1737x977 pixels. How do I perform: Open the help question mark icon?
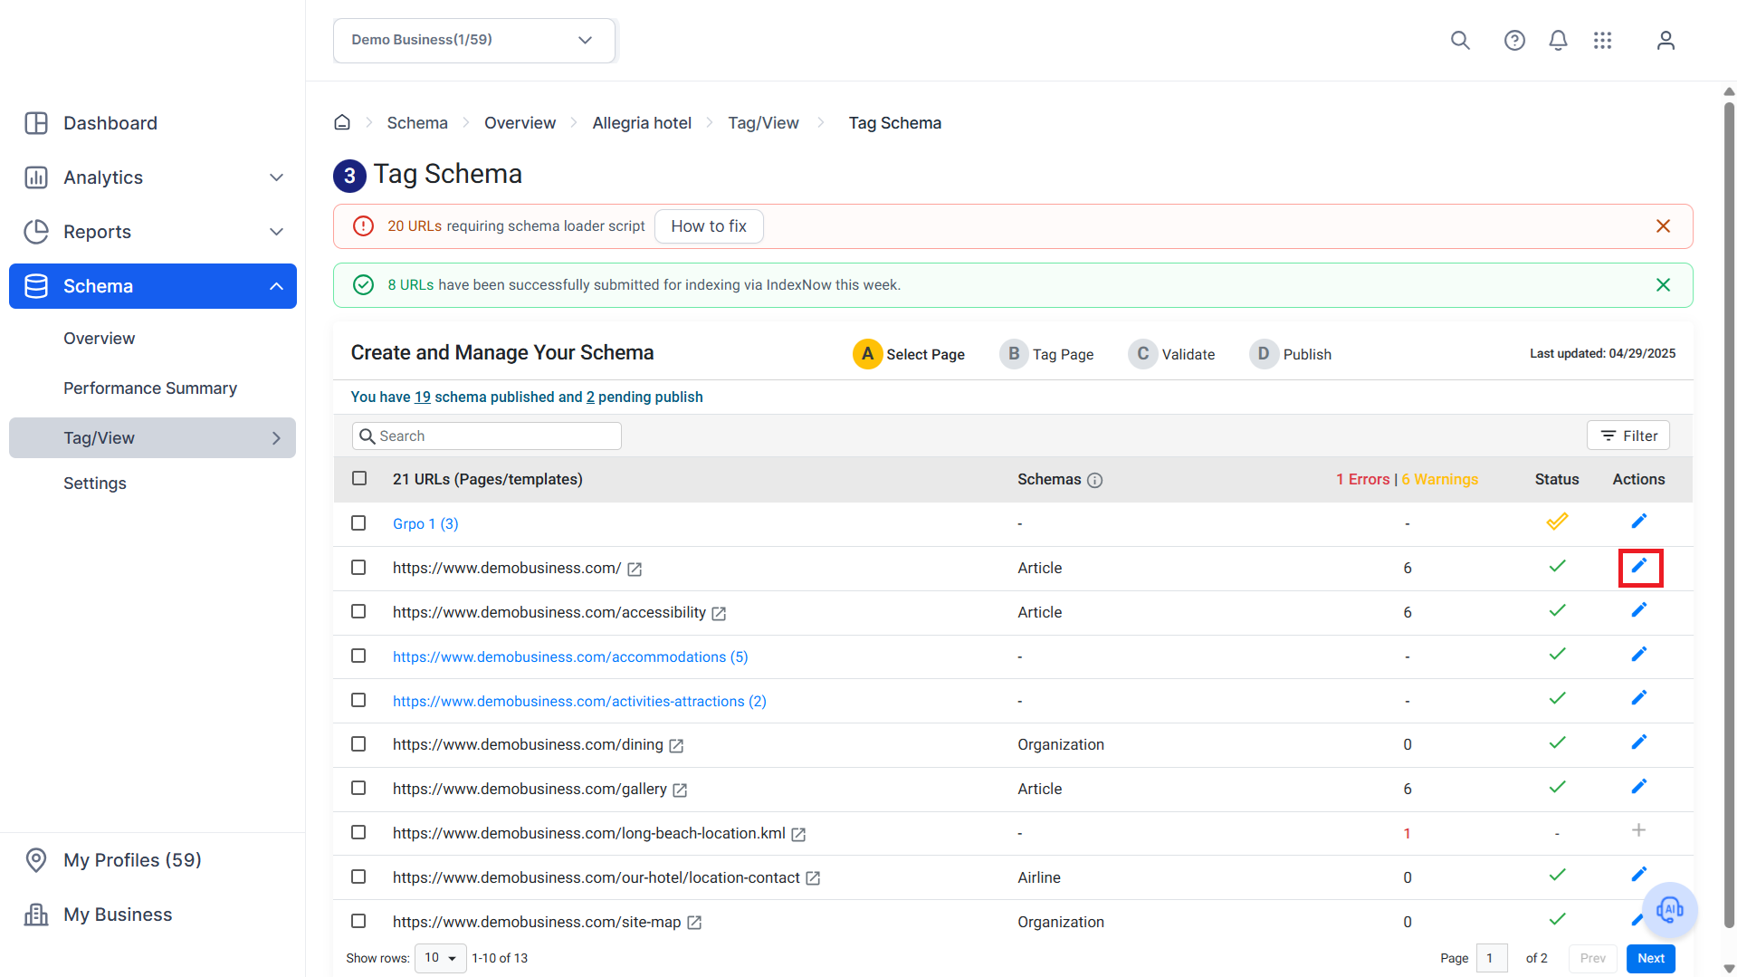pyautogui.click(x=1514, y=41)
